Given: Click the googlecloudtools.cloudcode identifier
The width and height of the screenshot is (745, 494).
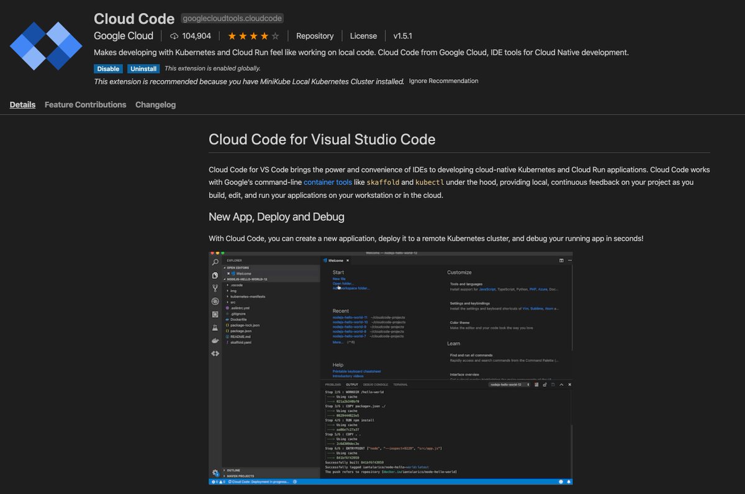Looking at the screenshot, I should point(232,19).
